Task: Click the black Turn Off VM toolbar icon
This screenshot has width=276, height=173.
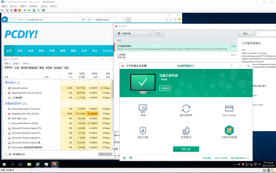Action: click(11, 10)
